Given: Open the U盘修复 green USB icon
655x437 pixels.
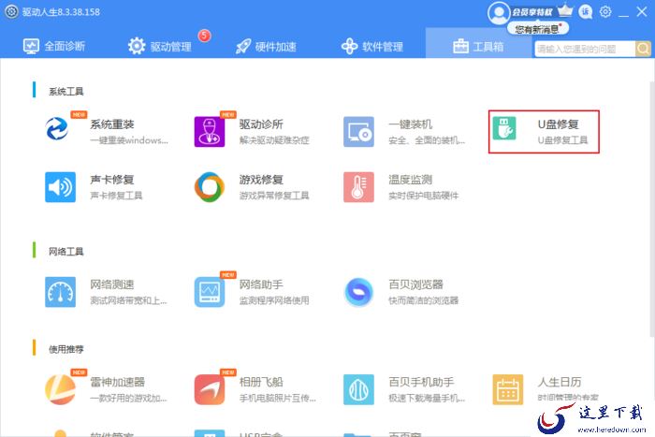Looking at the screenshot, I should pyautogui.click(x=504, y=128).
